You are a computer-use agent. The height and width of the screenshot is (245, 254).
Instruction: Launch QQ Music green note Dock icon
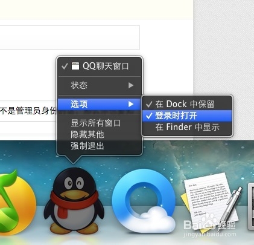(17, 203)
